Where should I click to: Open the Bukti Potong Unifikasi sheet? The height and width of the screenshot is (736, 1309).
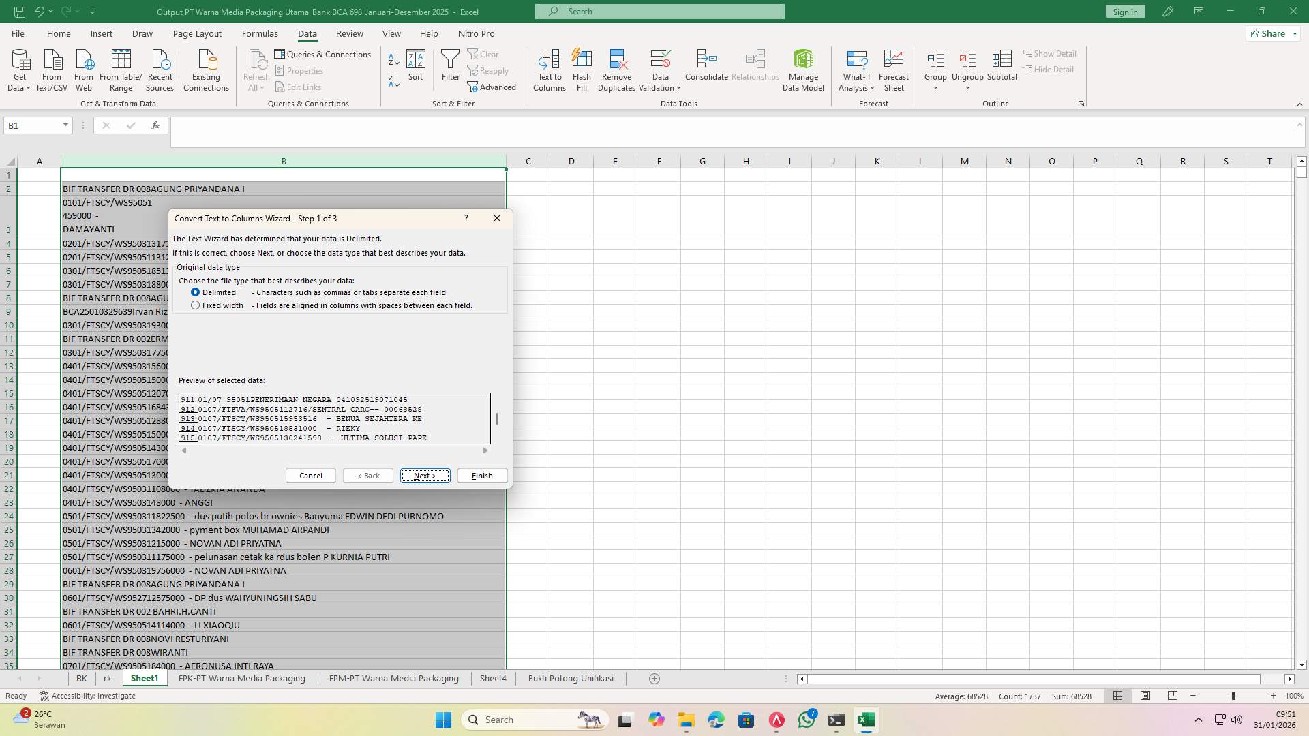[569, 678]
